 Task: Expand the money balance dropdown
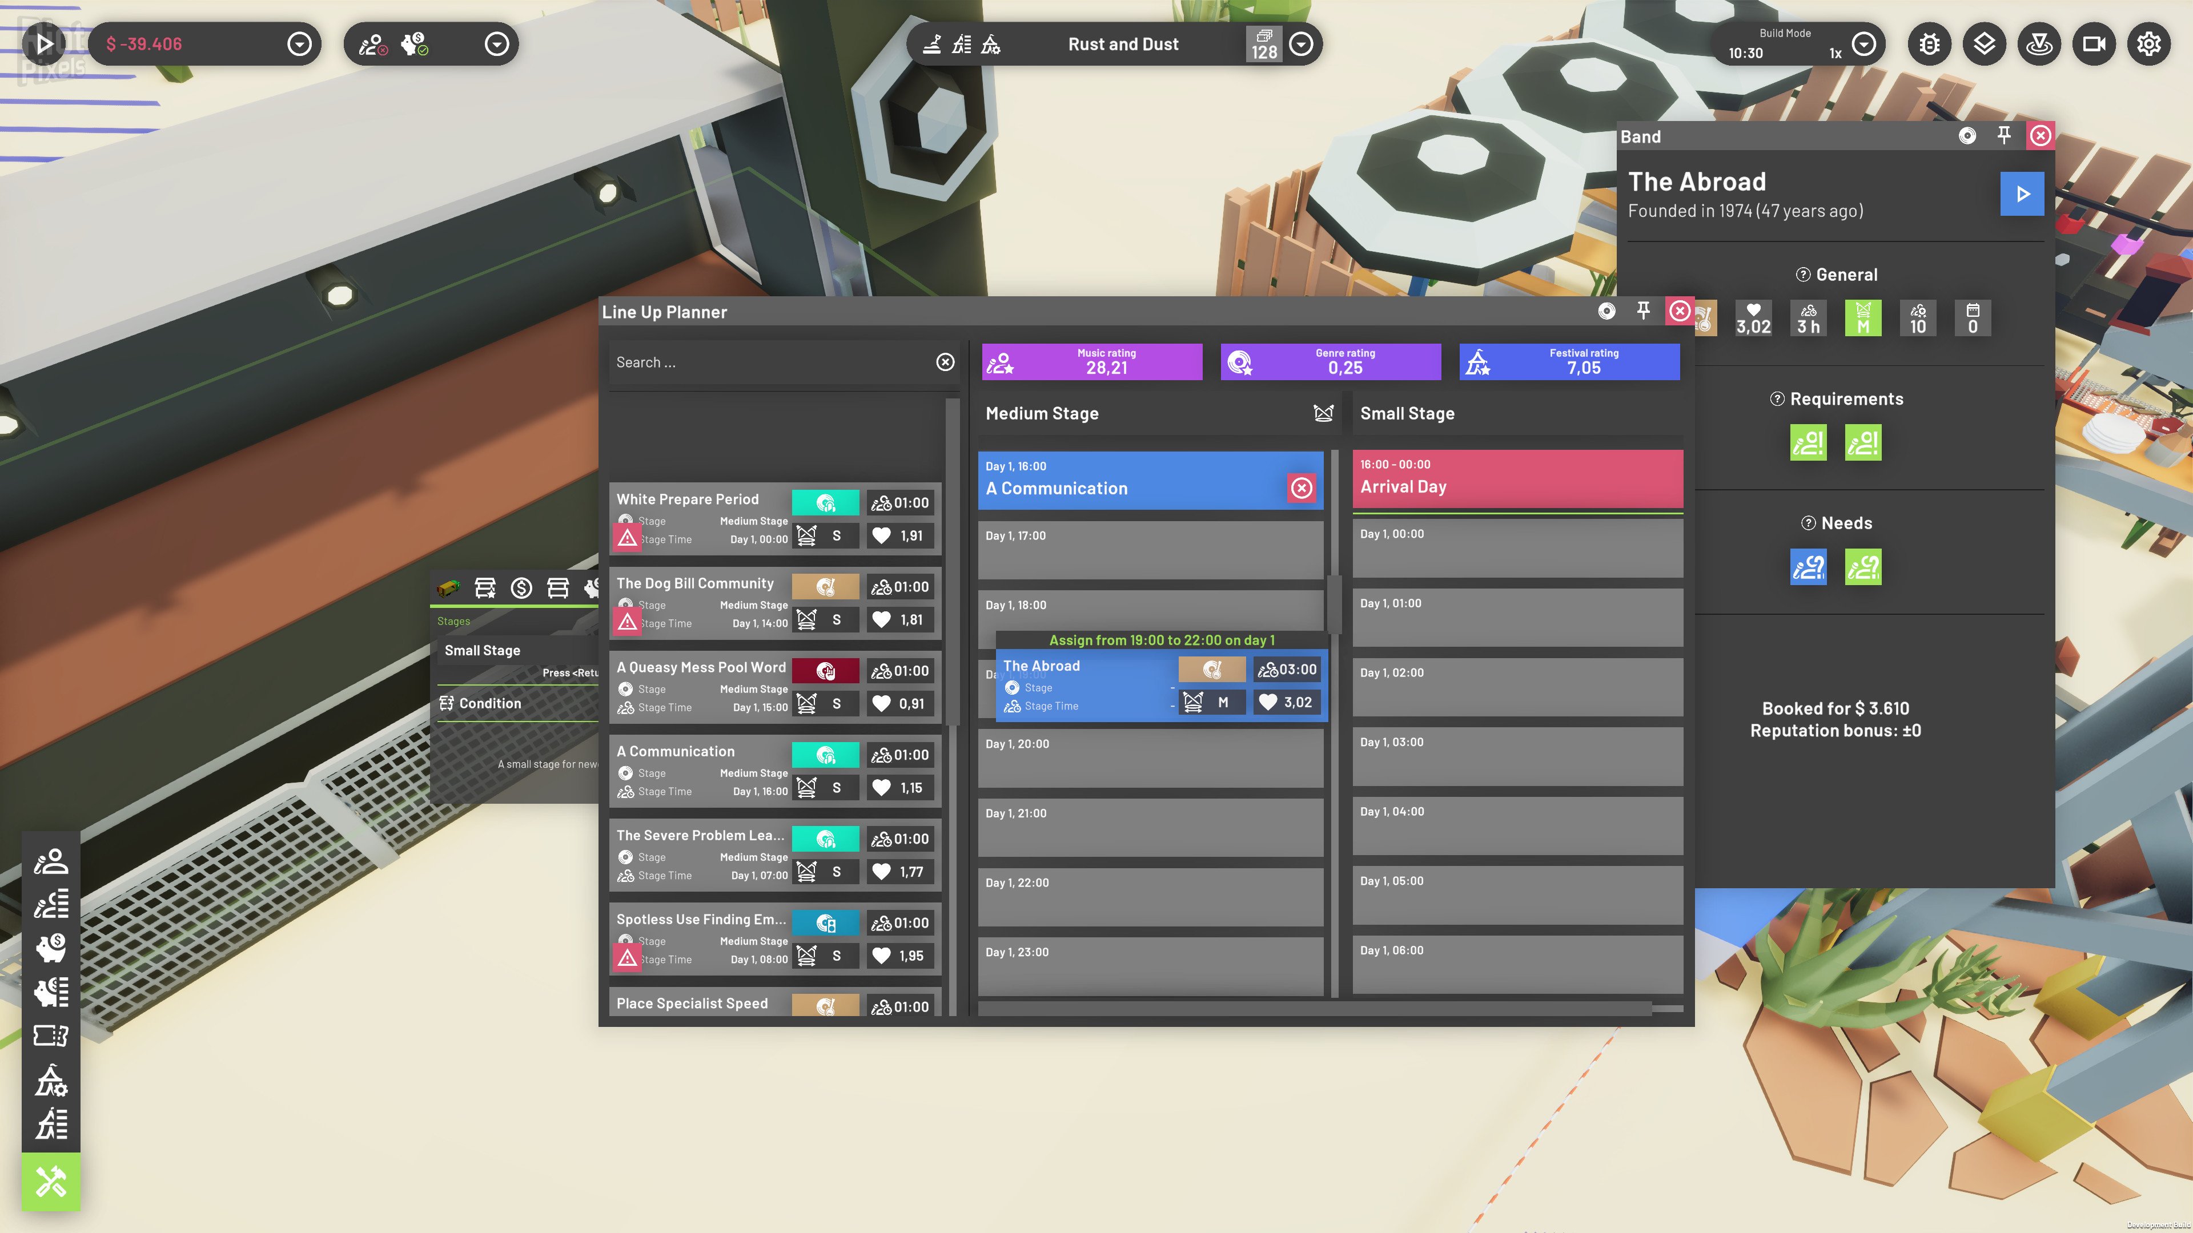pyautogui.click(x=298, y=43)
